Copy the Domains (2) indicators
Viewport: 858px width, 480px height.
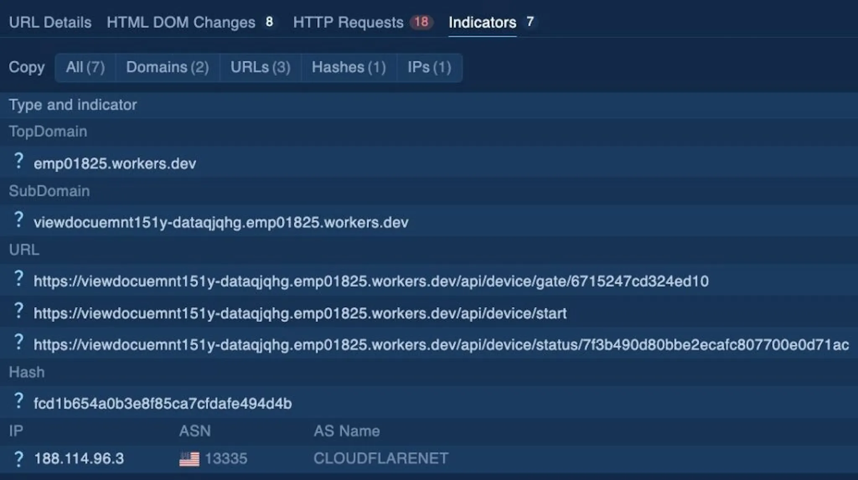168,67
